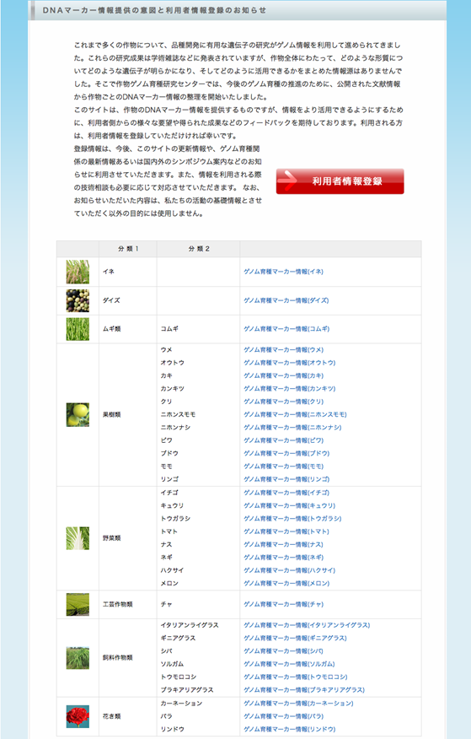Screen dimensions: 471x739
Task: Click the カーネーション subcategory text
Action: coord(181,704)
